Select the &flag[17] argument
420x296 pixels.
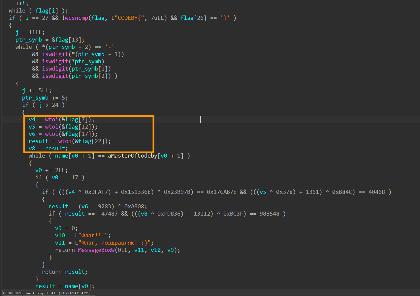[80, 134]
